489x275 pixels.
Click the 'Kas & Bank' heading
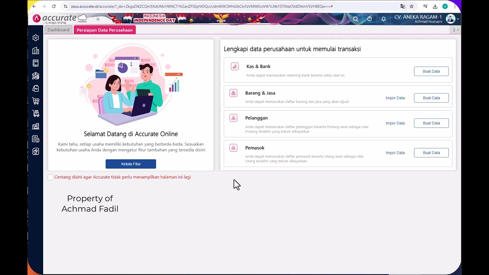click(x=258, y=66)
